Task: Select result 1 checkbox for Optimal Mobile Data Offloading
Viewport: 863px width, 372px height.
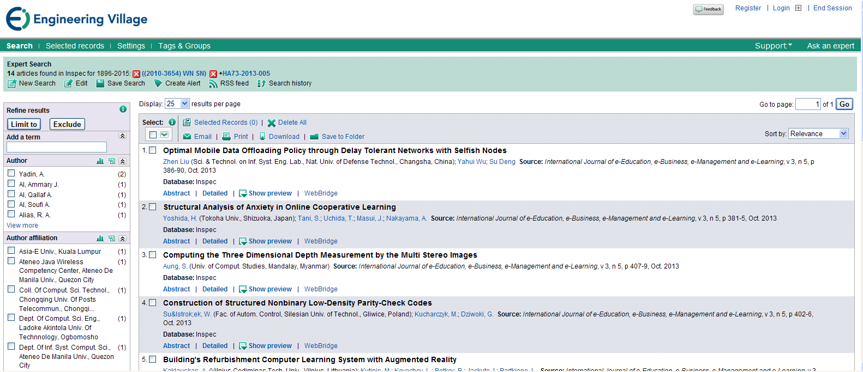Action: point(153,150)
